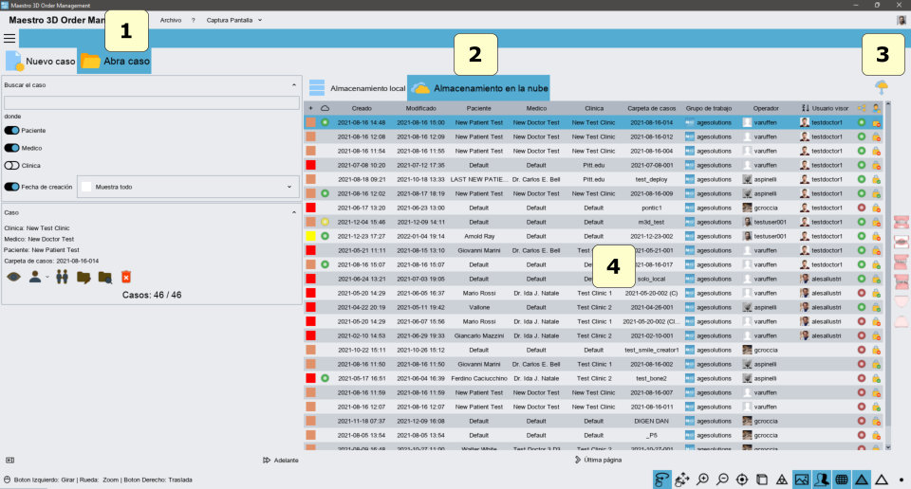This screenshot has height=489, width=911.
Task: Sort table by Paciente column header
Action: point(478,108)
